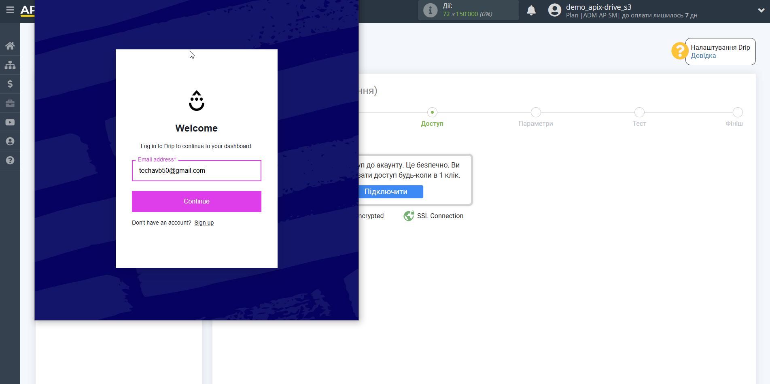Focus the Email address input field

[x=197, y=171]
